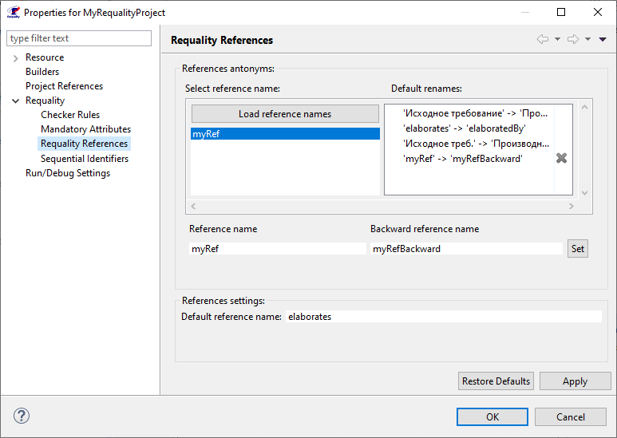This screenshot has width=617, height=438.
Task: Click the horizontal scroll left arrow
Action: point(193,206)
